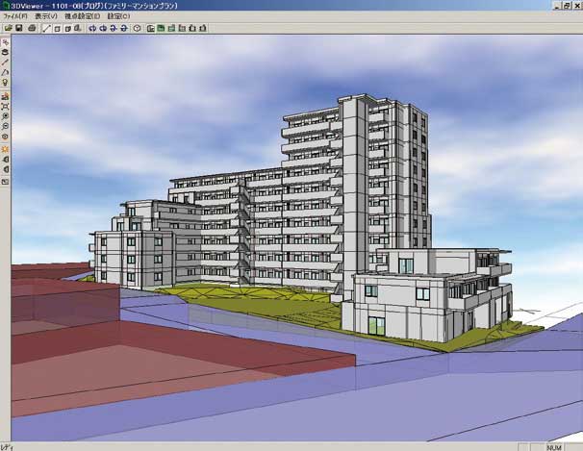Select the pointer tool in left sidebar
This screenshot has width=583, height=451.
(x=6, y=43)
